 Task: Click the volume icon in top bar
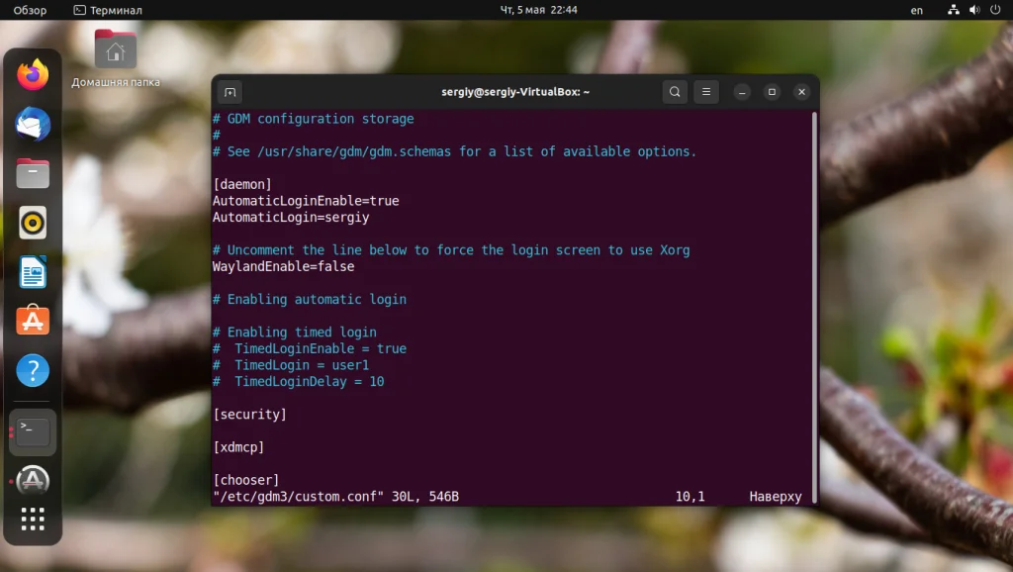click(x=973, y=10)
